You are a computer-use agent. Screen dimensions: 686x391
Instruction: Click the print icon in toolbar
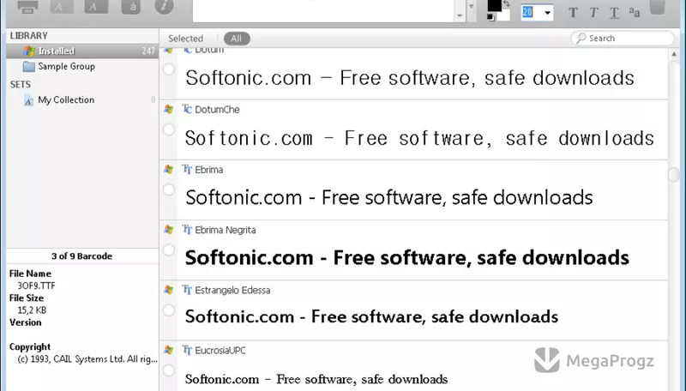coord(27,6)
